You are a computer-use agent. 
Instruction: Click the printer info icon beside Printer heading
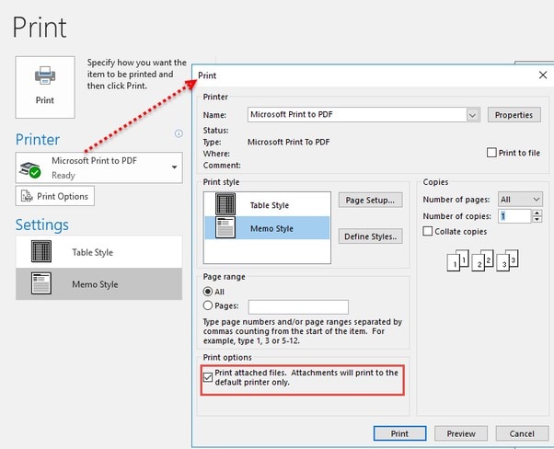point(179,133)
